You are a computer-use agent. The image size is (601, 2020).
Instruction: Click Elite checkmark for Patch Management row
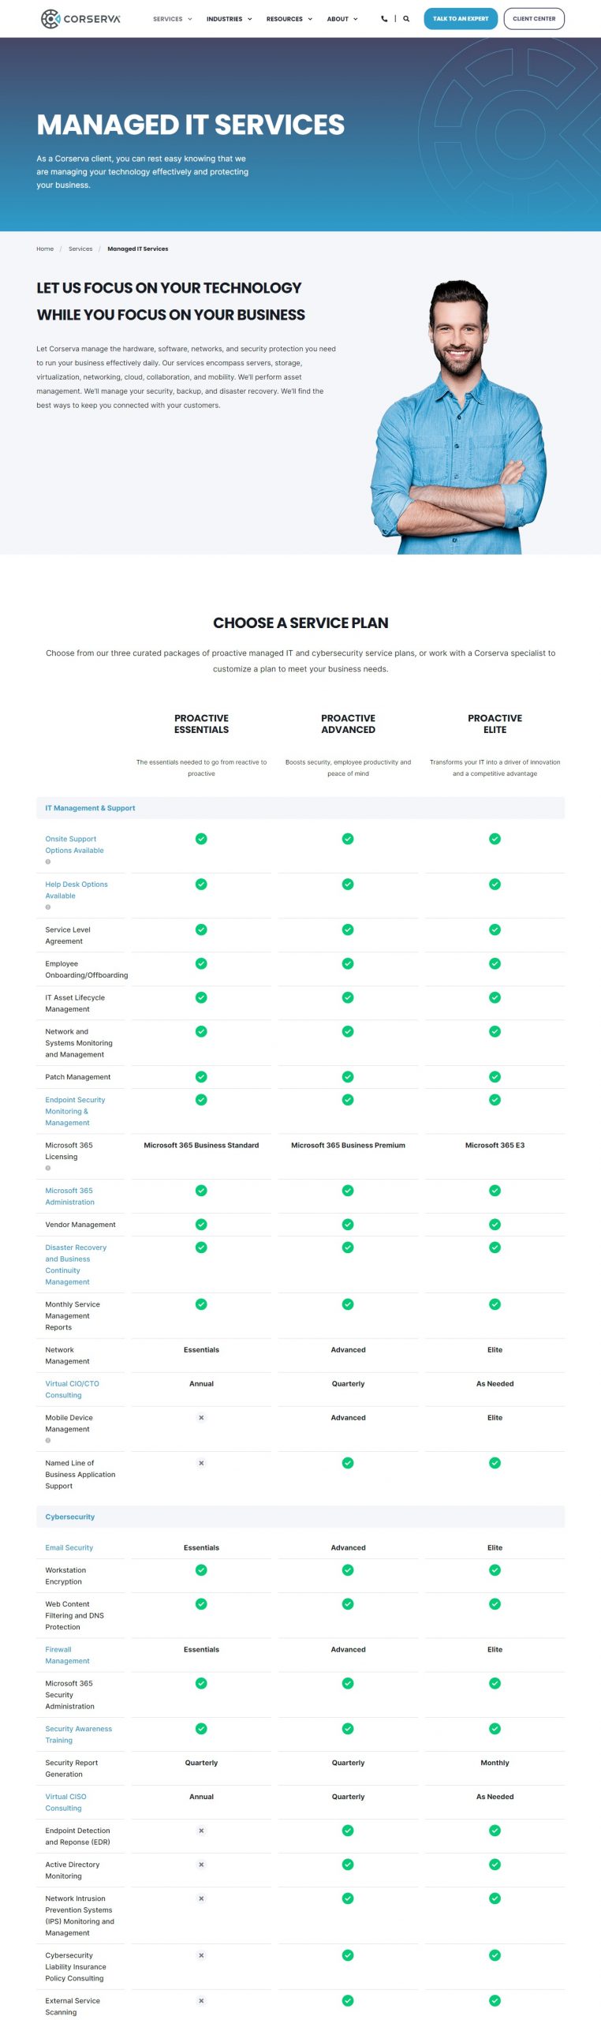tap(495, 1077)
